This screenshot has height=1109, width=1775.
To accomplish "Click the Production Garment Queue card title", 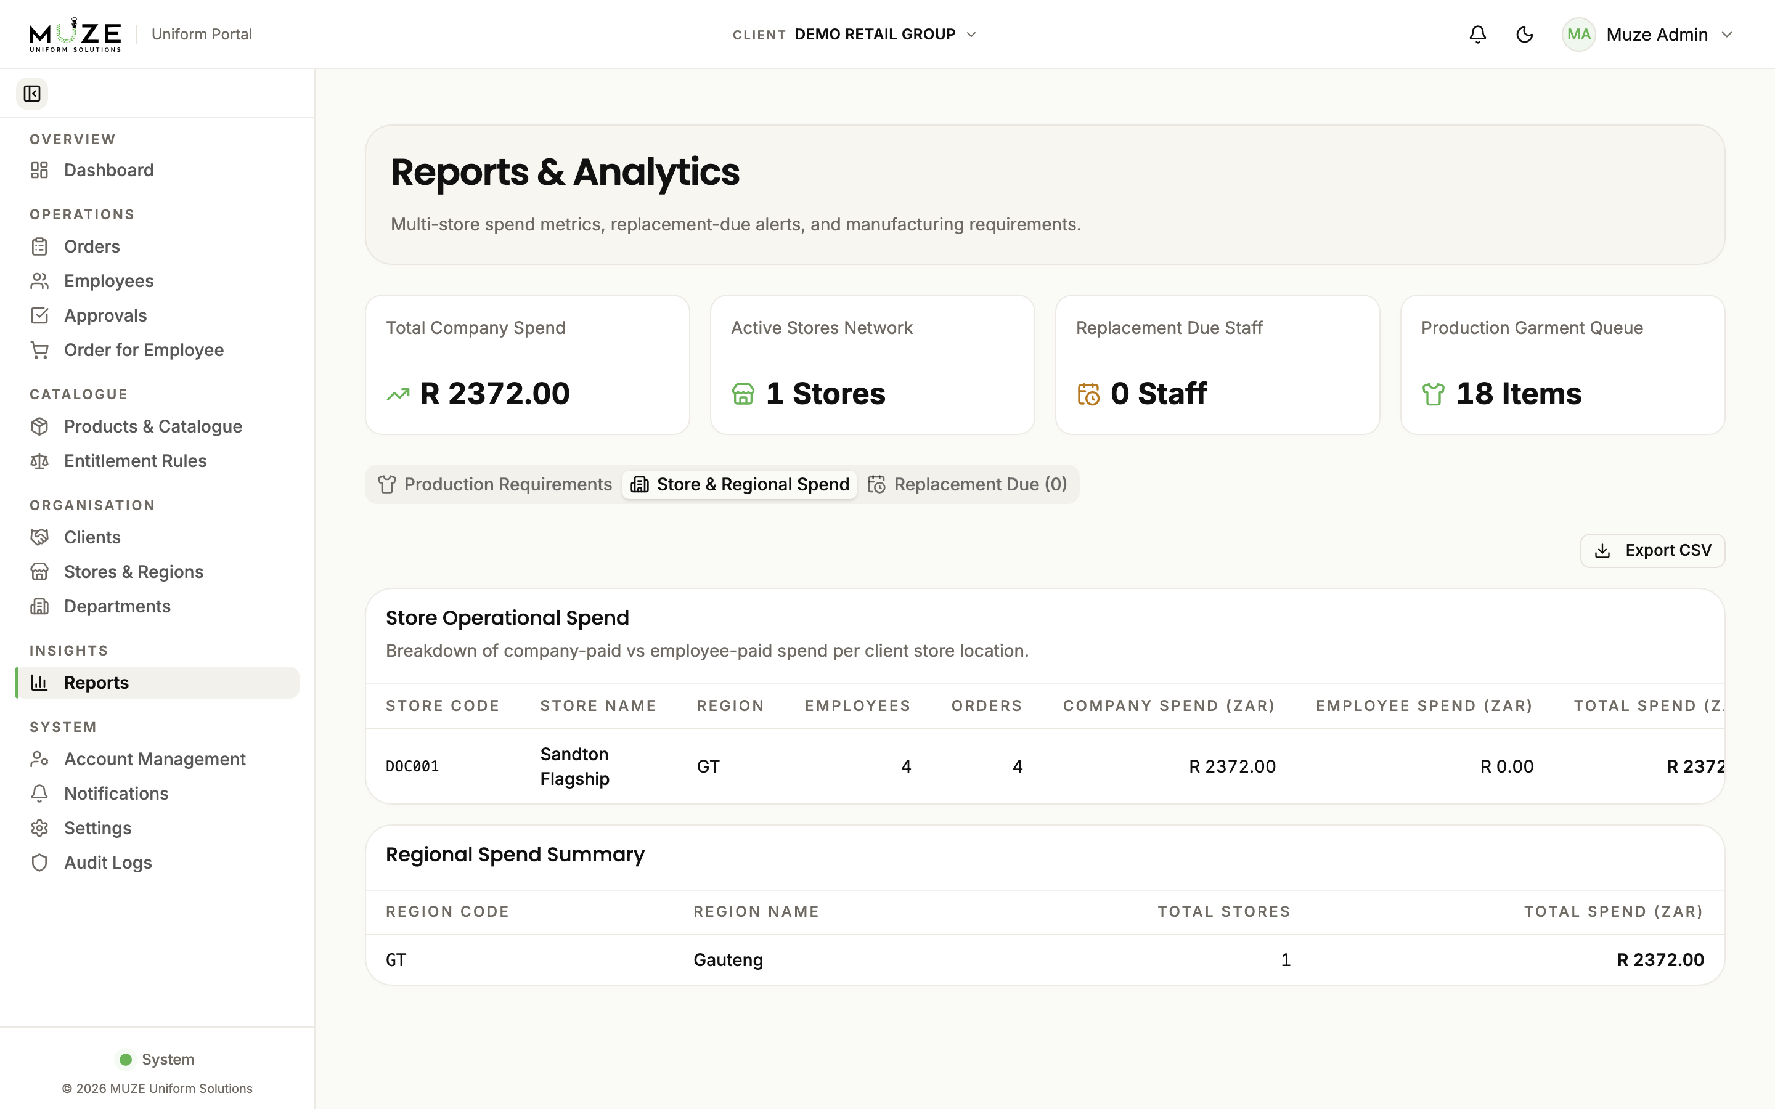I will [x=1532, y=328].
